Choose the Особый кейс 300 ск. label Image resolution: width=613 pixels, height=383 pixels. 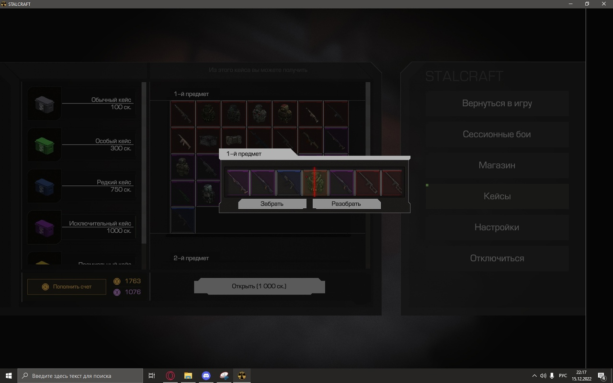point(113,145)
